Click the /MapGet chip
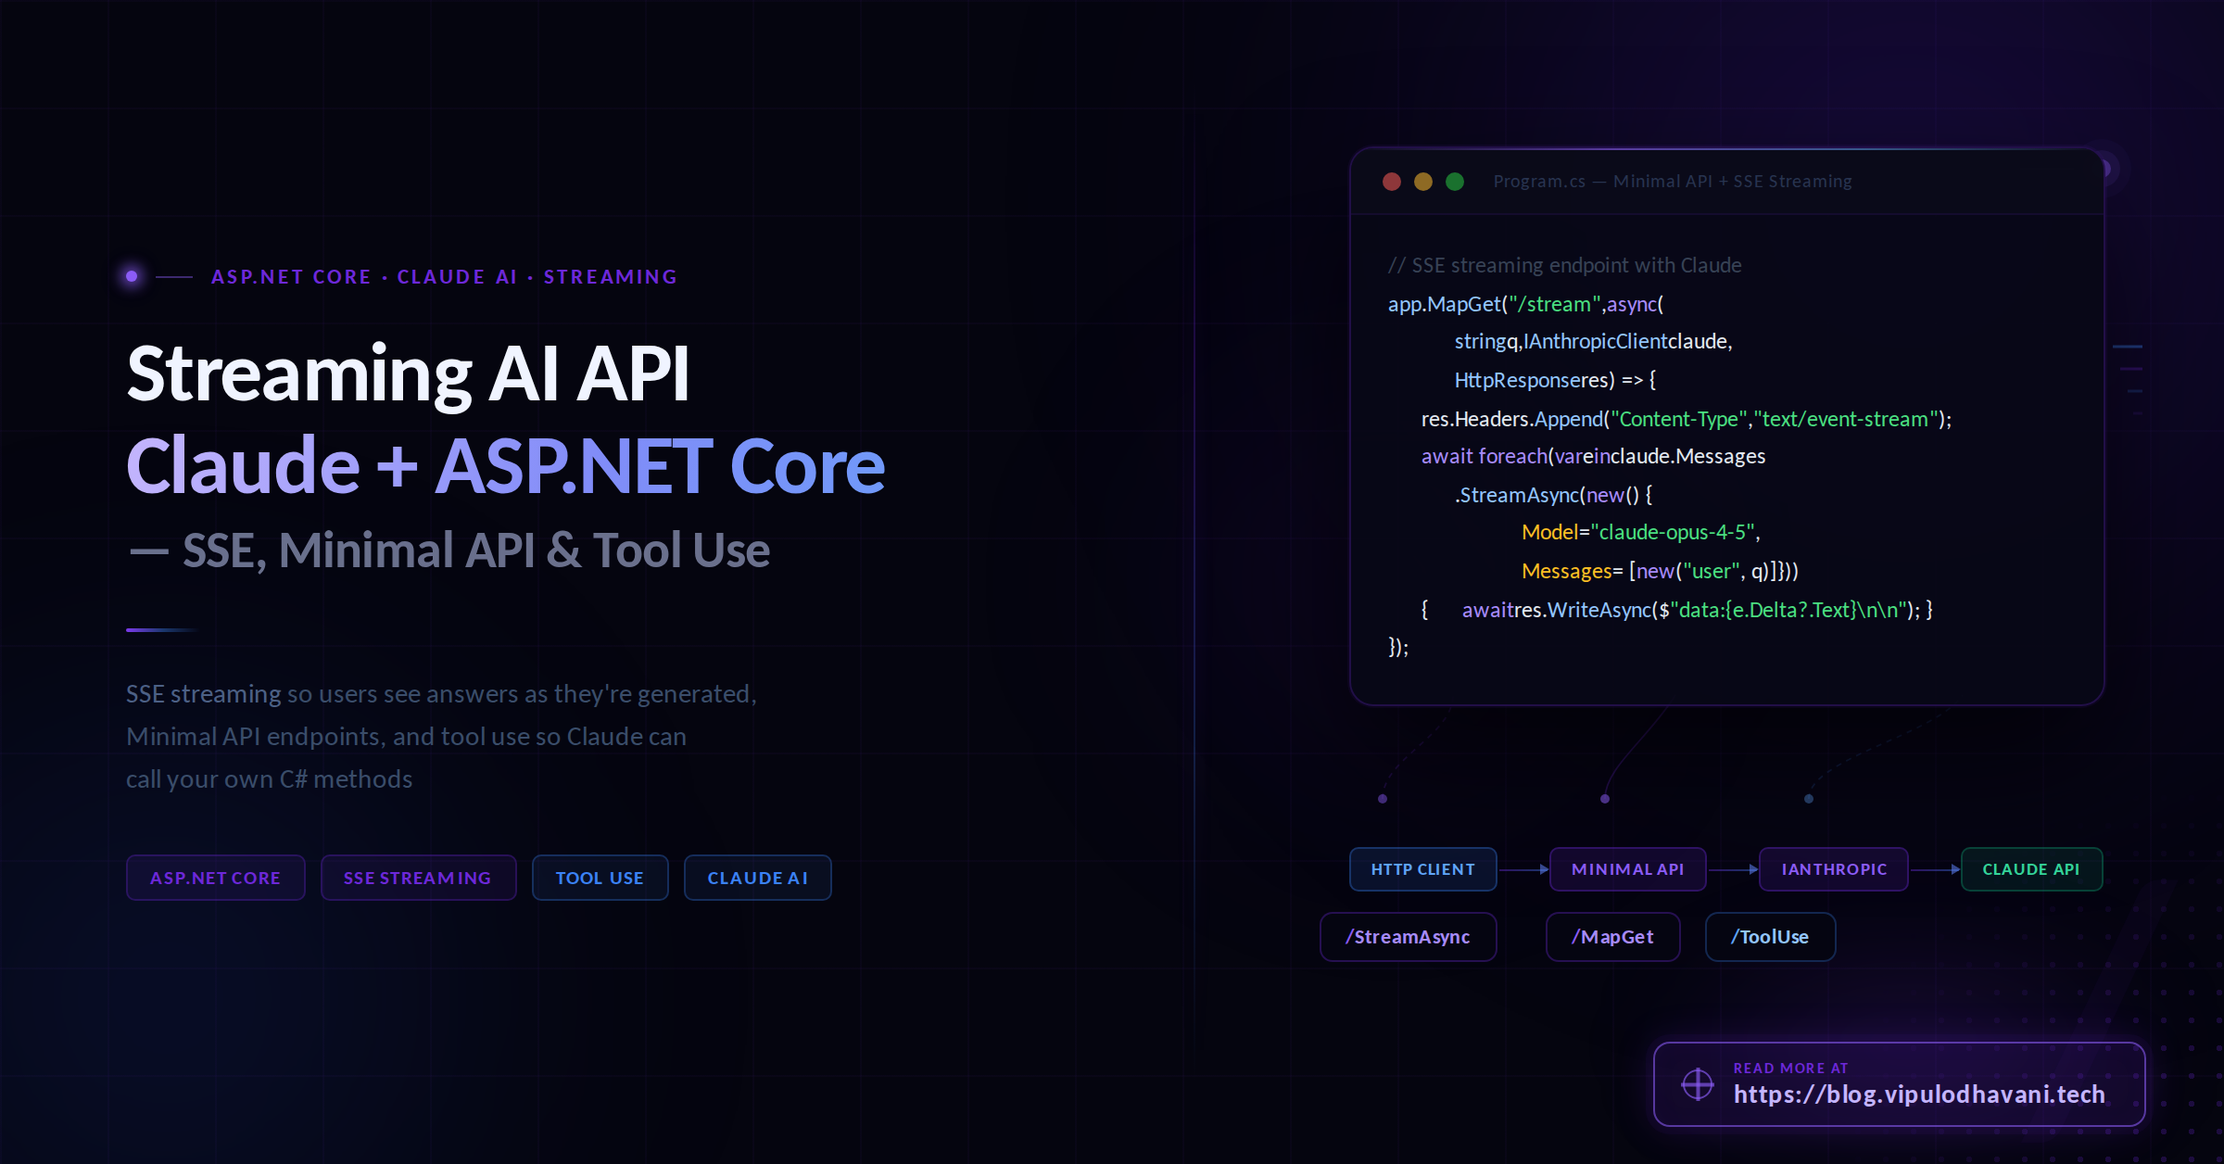2224x1164 pixels. (1612, 937)
